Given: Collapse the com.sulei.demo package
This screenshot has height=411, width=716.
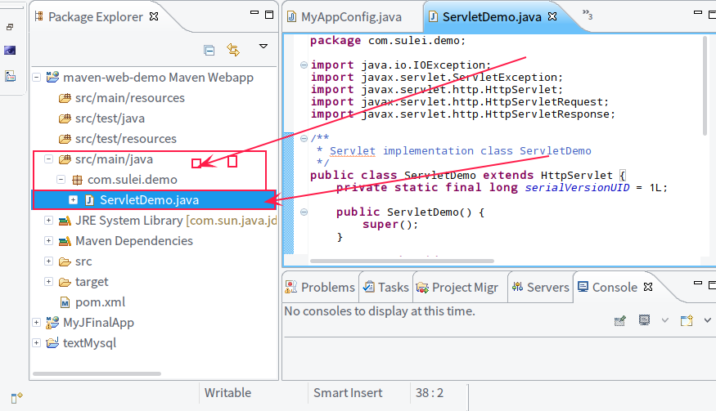Looking at the screenshot, I should pos(61,180).
